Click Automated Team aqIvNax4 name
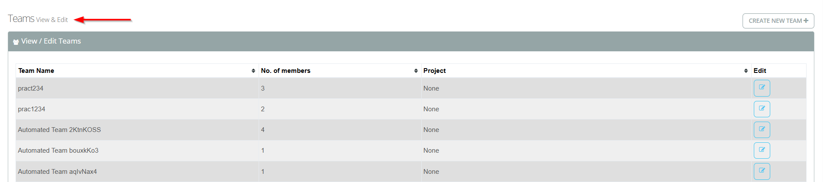This screenshot has height=182, width=823. [x=57, y=172]
